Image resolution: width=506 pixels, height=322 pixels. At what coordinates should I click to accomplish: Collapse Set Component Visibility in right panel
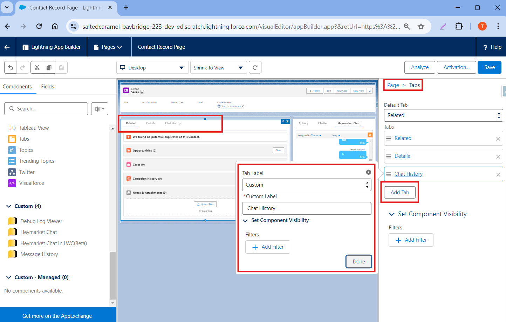[x=391, y=214]
